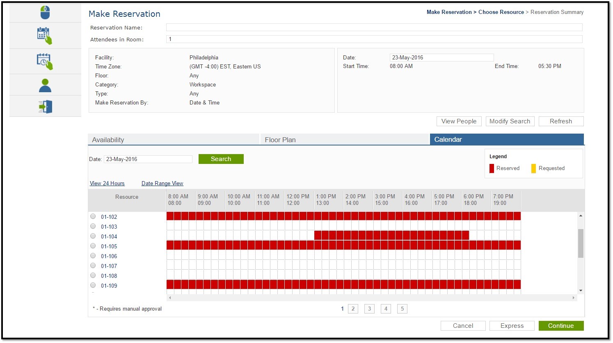
Task: Click the mouse icon in the sidebar
Action: tap(45, 12)
